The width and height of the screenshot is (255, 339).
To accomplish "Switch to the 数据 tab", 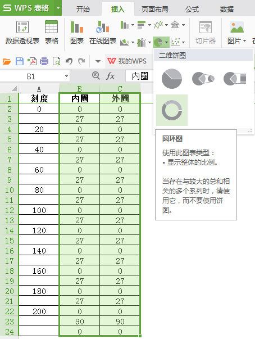I will 227,10.
